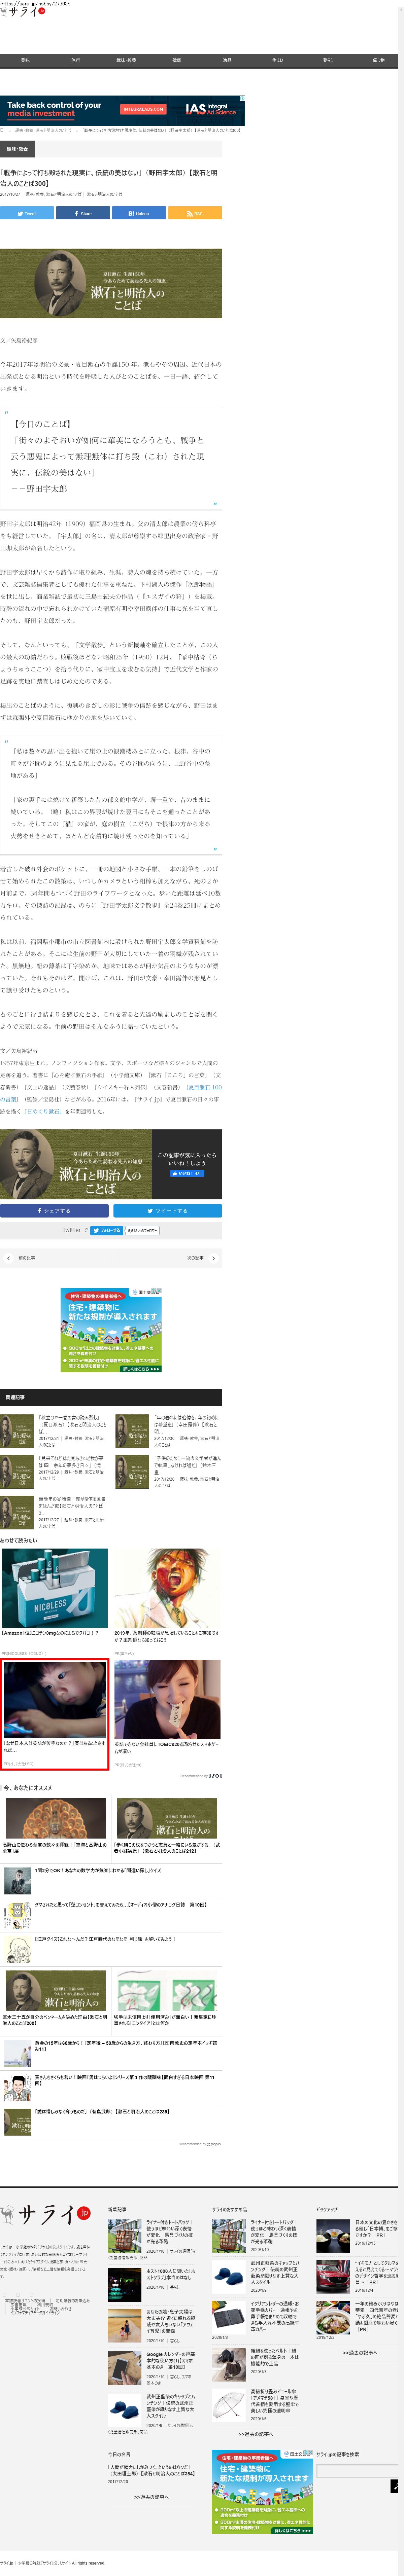Screen dimensions: 404x2576
Task: Open the 漱石と明治人のことば banner image
Action: click(111, 283)
